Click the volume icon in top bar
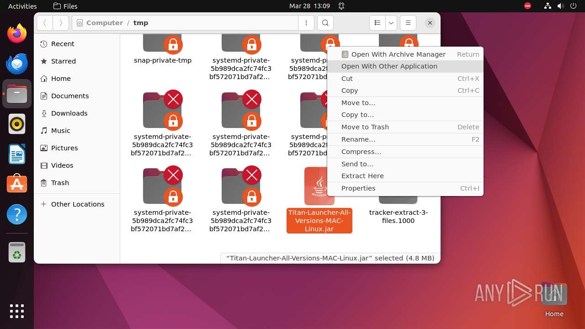Viewport: 585px width, 329px height. tap(560, 6)
